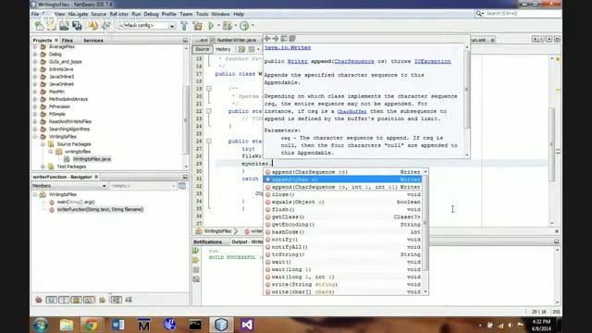Select close() in the completion list

click(343, 194)
